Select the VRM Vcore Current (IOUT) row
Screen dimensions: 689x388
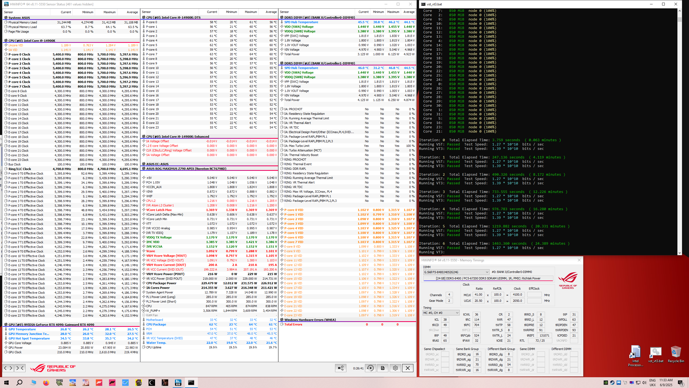[209, 265]
